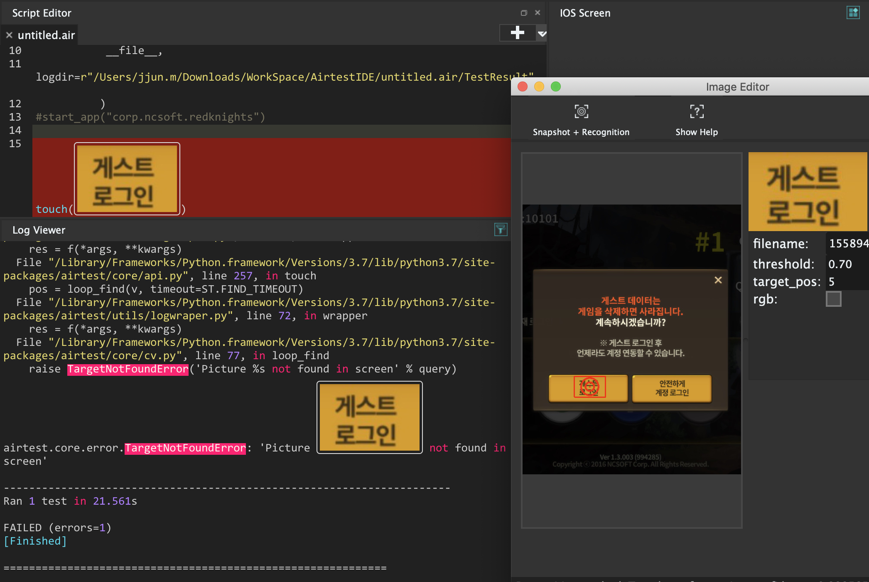
Task: Close the untitled.air tab
Action: point(9,35)
